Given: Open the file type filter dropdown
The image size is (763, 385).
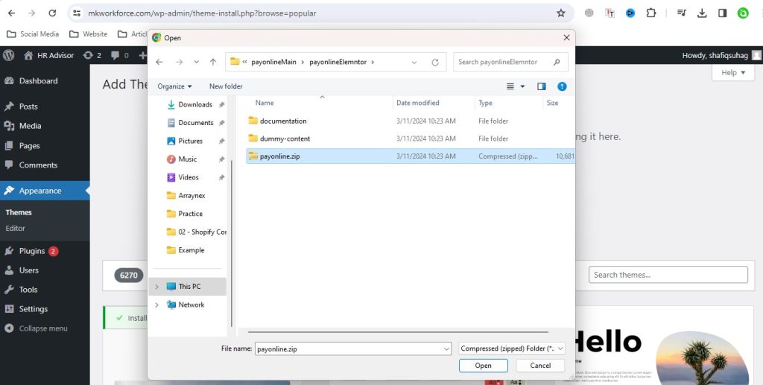Looking at the screenshot, I should [x=513, y=349].
